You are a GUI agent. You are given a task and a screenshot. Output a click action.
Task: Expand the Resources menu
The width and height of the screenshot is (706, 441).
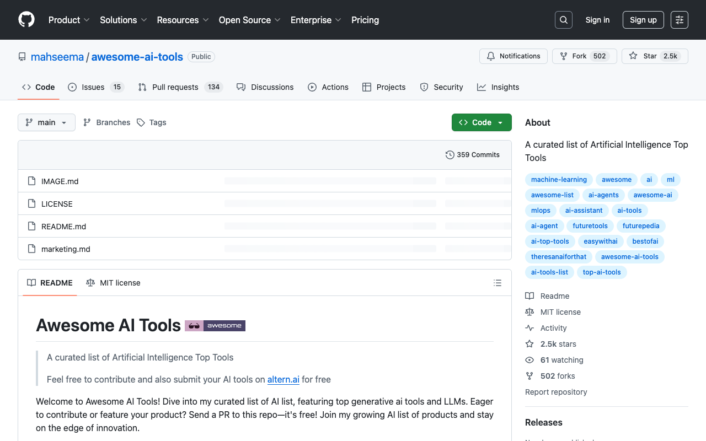pos(183,20)
